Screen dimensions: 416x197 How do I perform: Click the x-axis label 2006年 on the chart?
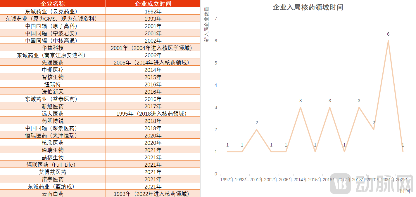tap(286, 179)
